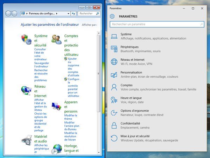Viewport: 210px width, 158px height.
Task: Click the Apparence et personnalisation icon
Action: point(56,106)
